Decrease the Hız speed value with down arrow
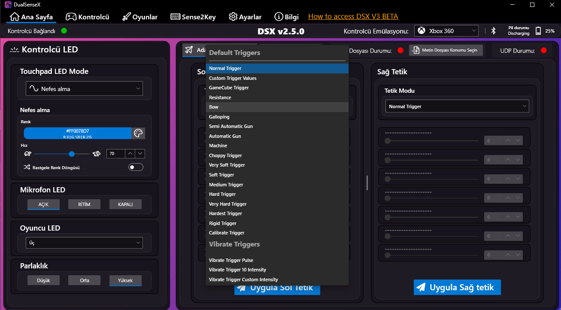 click(x=140, y=154)
